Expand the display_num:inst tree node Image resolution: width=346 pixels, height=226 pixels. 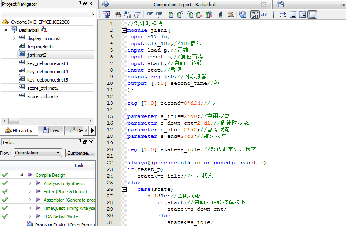point(14,38)
